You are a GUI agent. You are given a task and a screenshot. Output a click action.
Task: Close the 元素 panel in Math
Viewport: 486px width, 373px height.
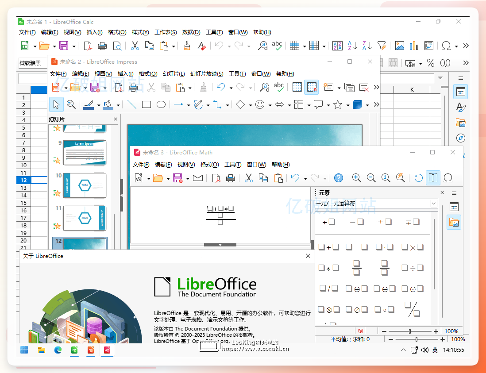click(442, 193)
